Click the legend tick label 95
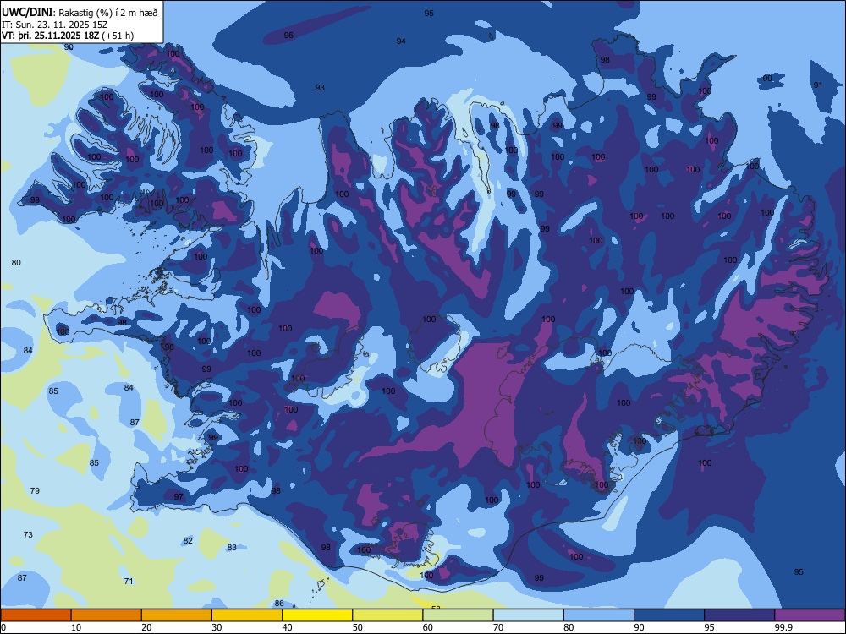The image size is (846, 634). point(710,627)
